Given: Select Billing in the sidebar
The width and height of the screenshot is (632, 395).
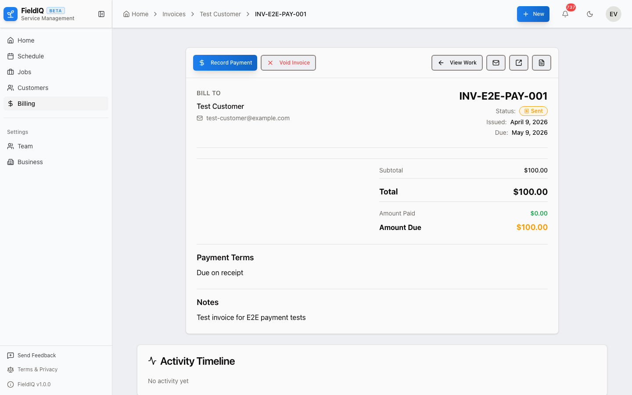Looking at the screenshot, I should coord(26,104).
